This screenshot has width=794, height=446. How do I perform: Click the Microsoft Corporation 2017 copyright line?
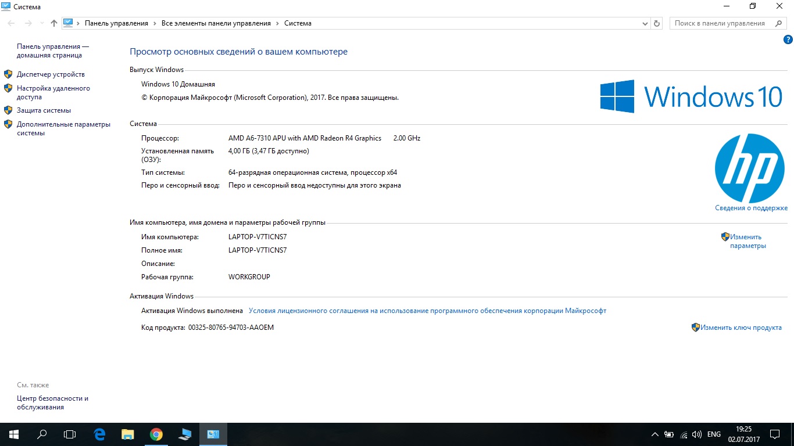click(270, 98)
